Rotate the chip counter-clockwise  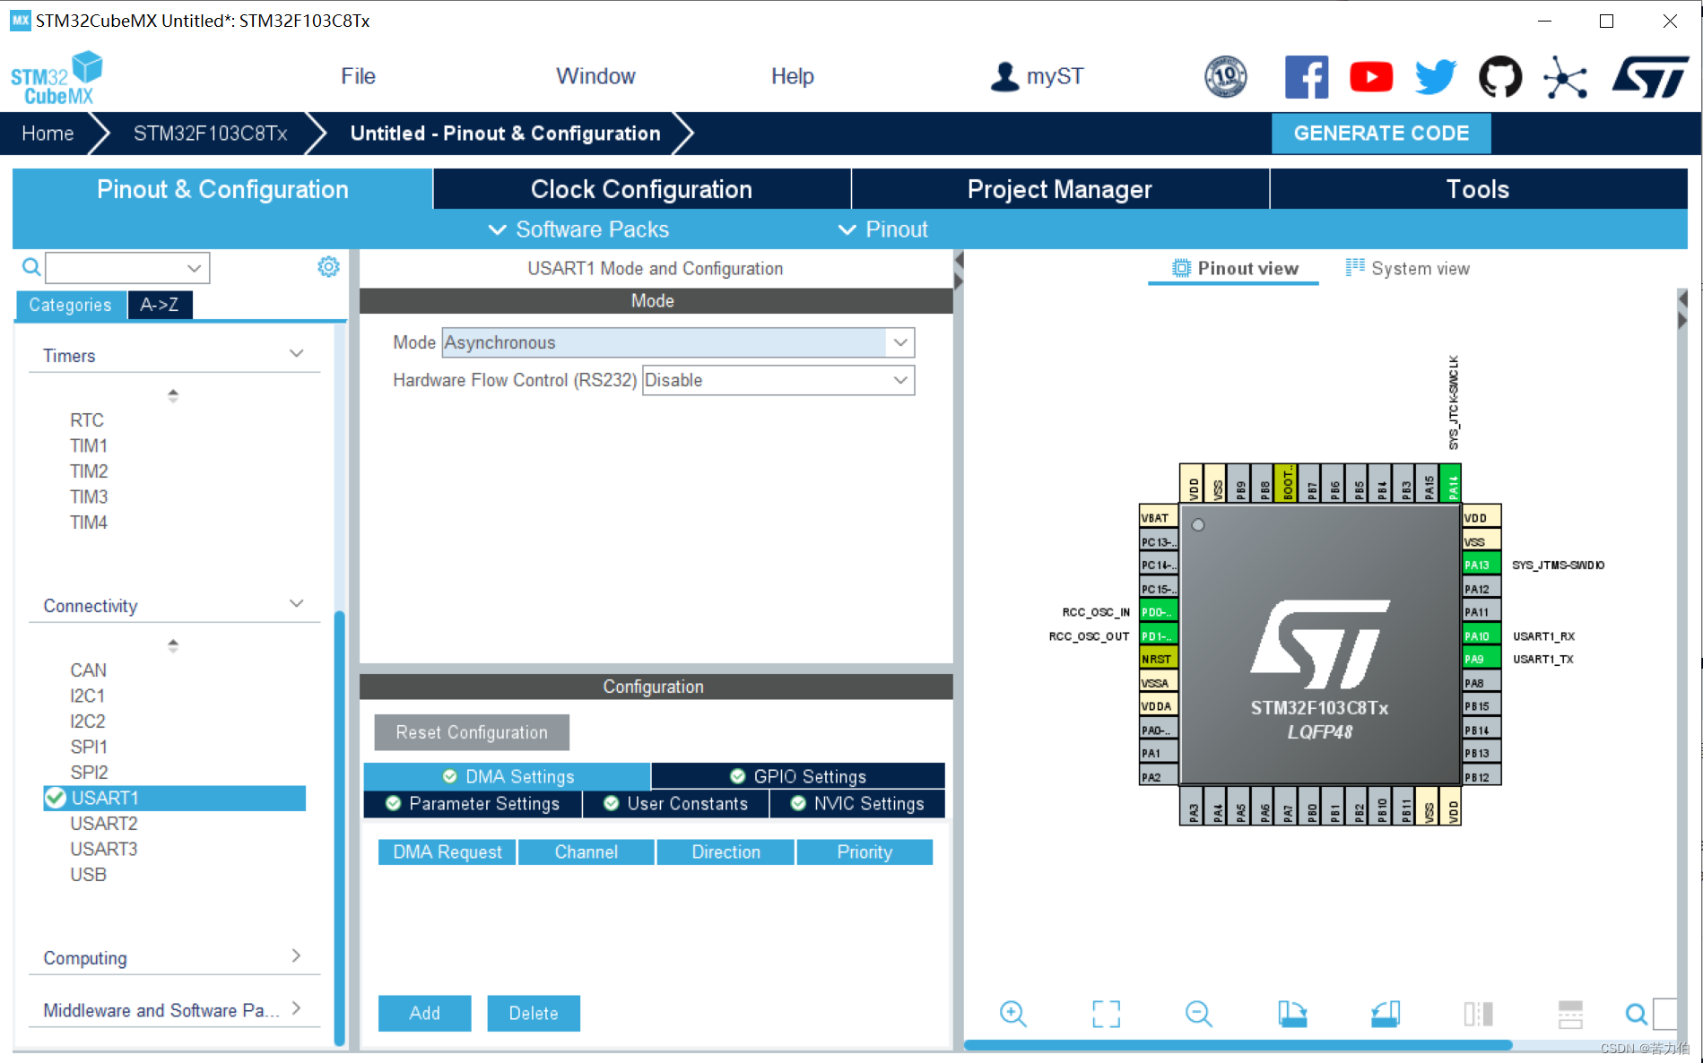[1386, 1014]
